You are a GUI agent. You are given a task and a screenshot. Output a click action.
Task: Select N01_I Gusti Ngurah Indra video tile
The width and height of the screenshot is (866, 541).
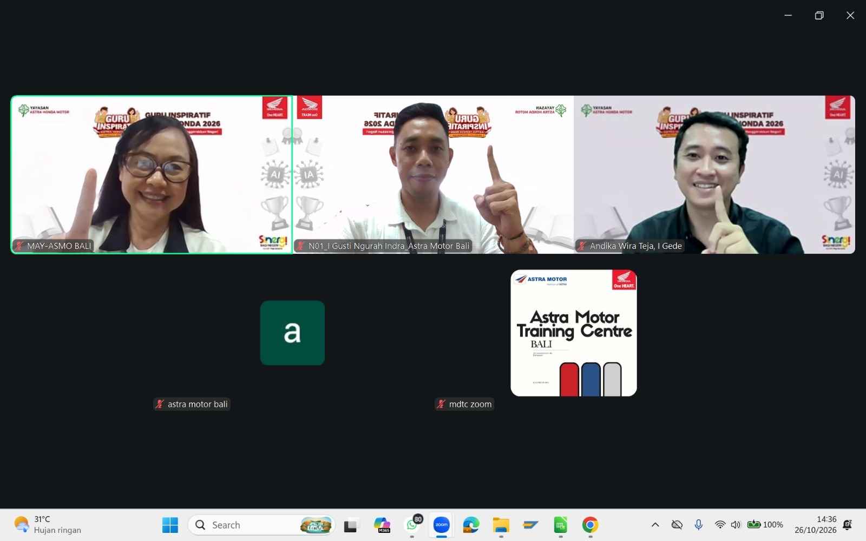(433, 174)
